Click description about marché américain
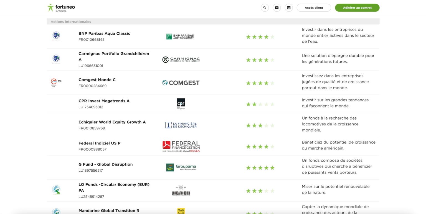Image resolution: width=426 pixels, height=214 pixels. click(x=339, y=145)
